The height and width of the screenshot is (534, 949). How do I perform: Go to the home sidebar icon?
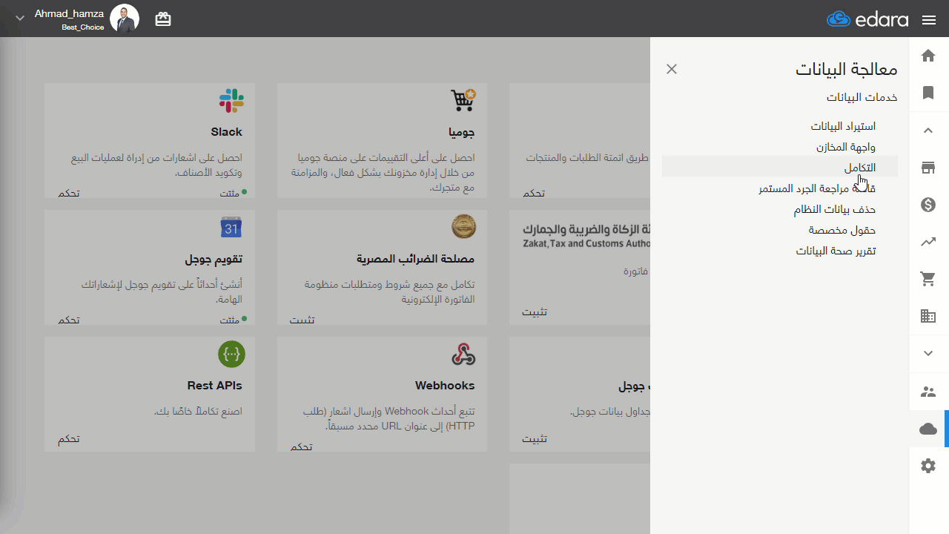928,56
